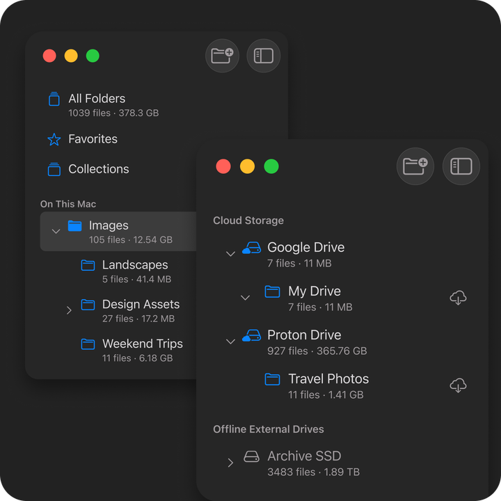
Task: Click the Weekend Trips folder icon
Action: (88, 344)
